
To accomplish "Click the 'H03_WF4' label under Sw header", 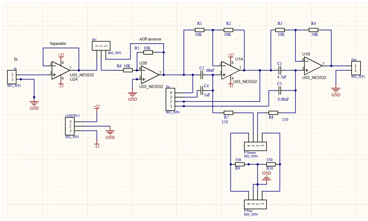I will coord(173,112).
